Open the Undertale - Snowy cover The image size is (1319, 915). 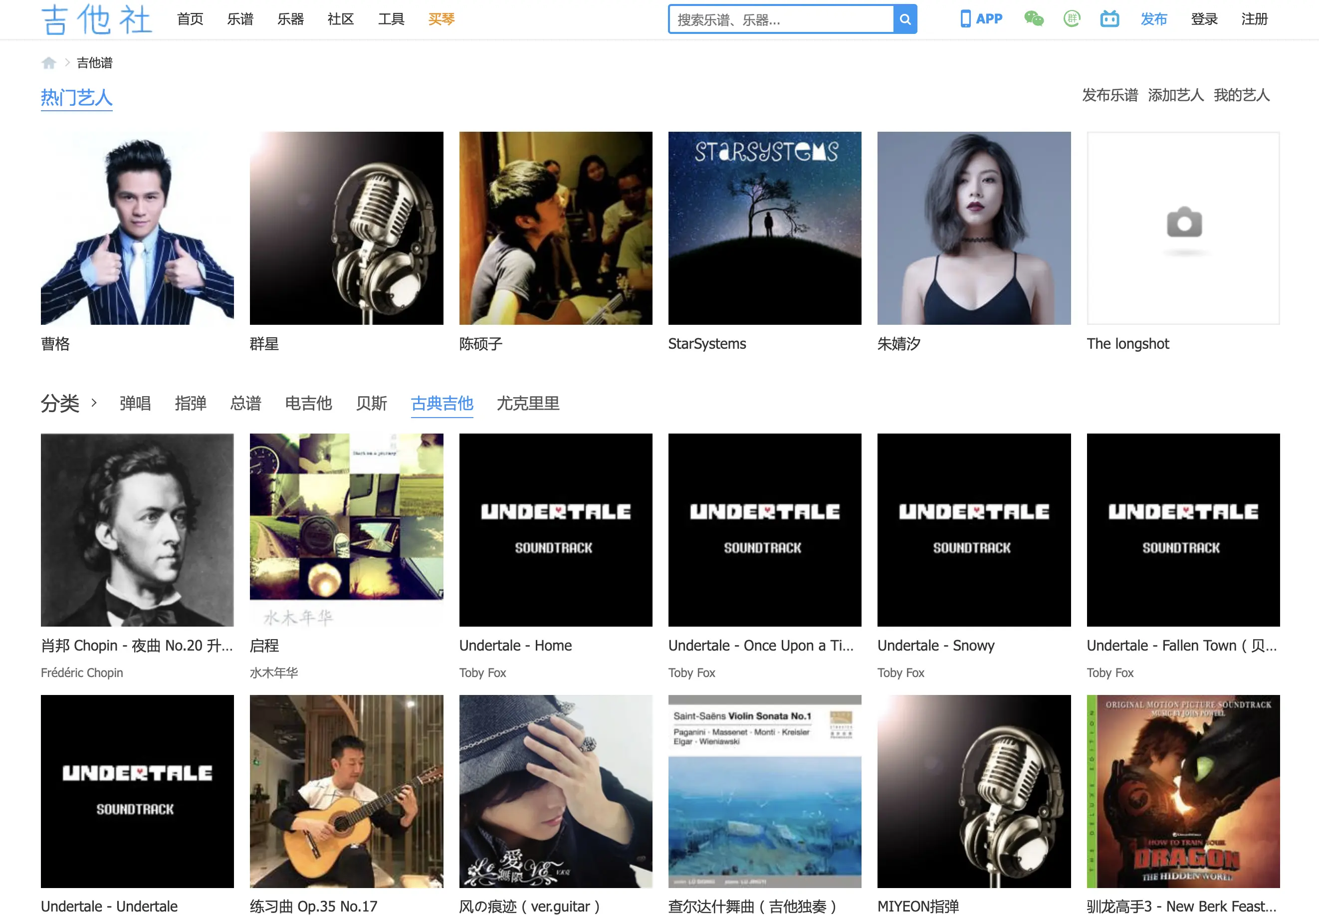(x=974, y=530)
